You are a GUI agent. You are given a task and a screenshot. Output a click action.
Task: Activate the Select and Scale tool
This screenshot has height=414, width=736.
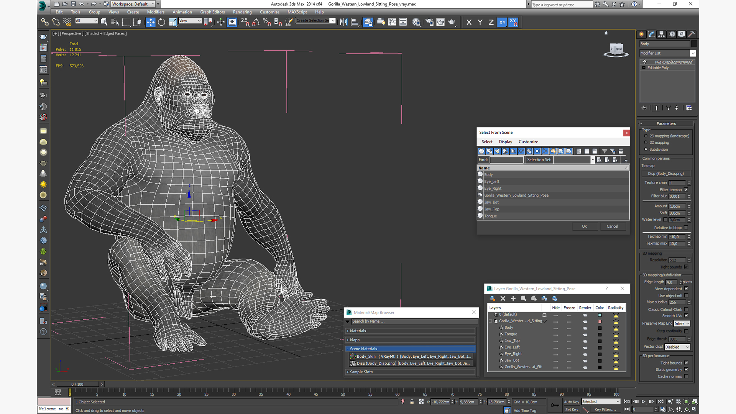tap(172, 22)
